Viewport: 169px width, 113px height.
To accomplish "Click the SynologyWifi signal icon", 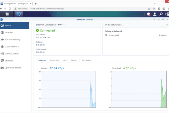I will coord(106,35).
